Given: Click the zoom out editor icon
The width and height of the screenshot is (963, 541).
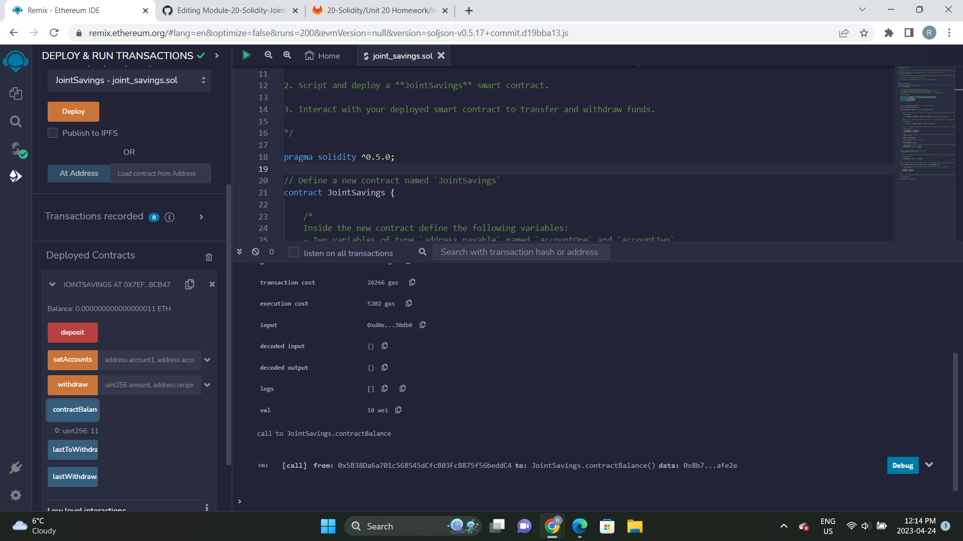Looking at the screenshot, I should tap(268, 55).
